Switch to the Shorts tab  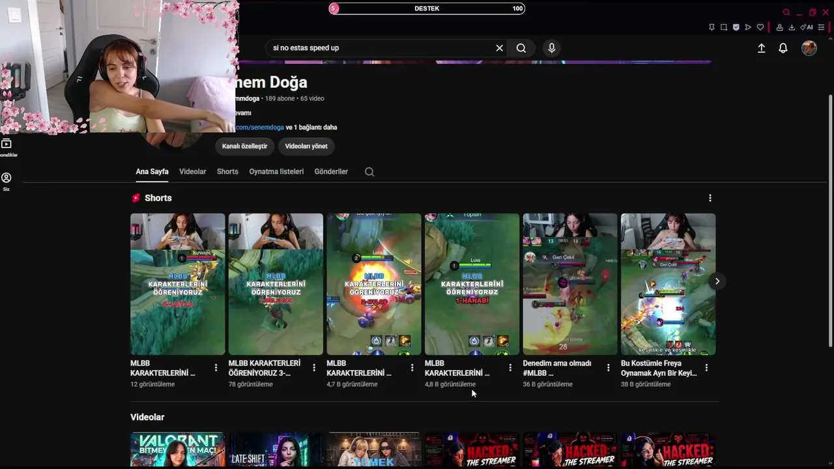(227, 172)
